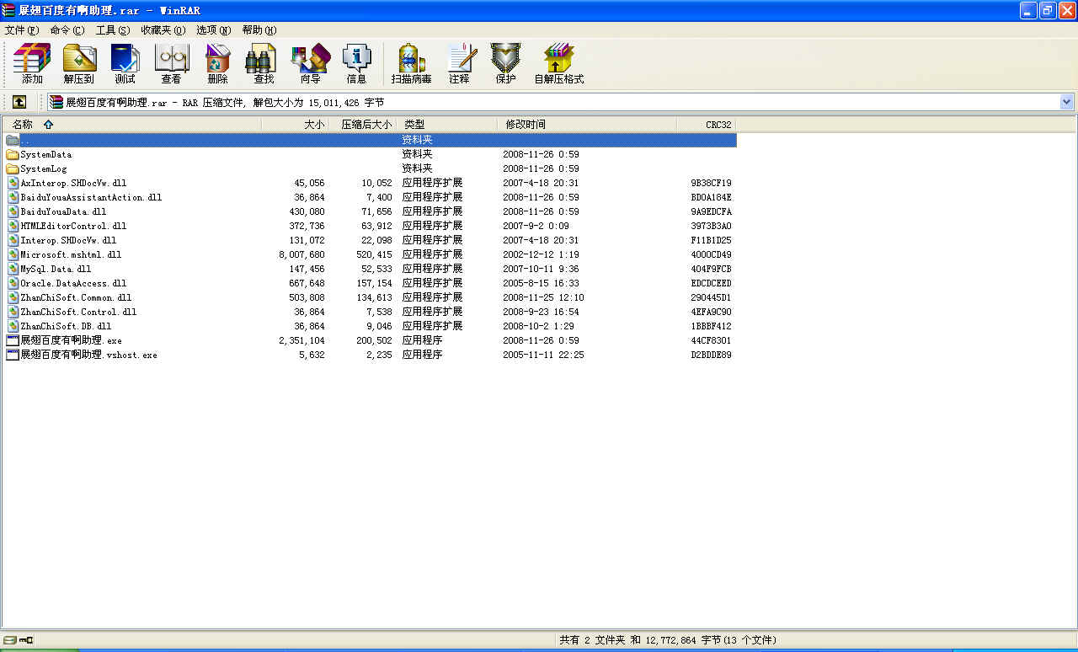Screen dimensions: 1078x652
Task: Open the 向导 (Wizard) tool
Action: (x=311, y=64)
